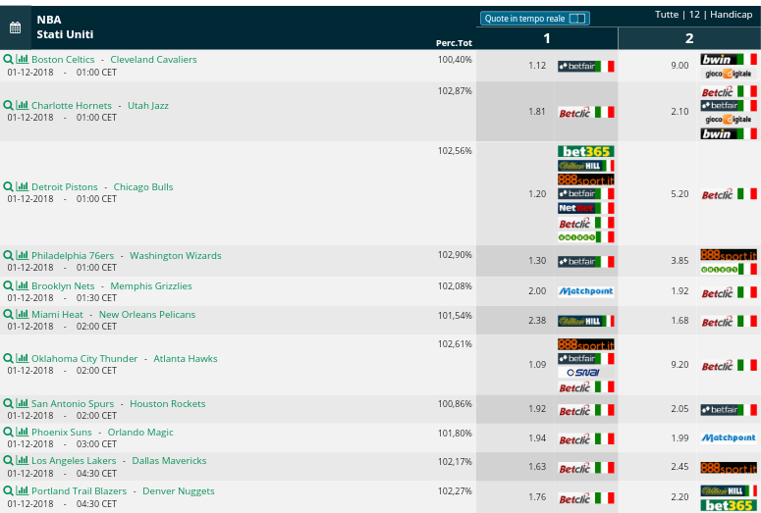This screenshot has height=513, width=761.
Task: Select the 3.85 odds for Washington Wizards
Action: (679, 260)
